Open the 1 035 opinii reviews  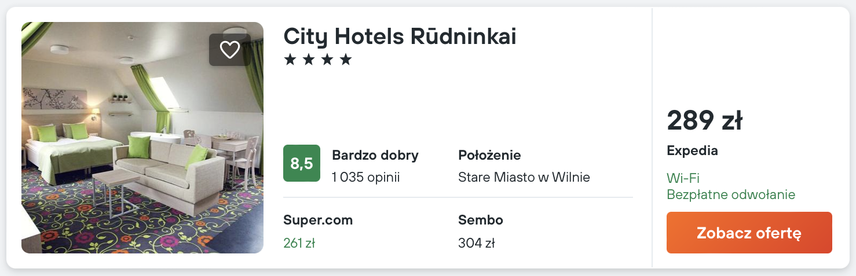coord(365,177)
